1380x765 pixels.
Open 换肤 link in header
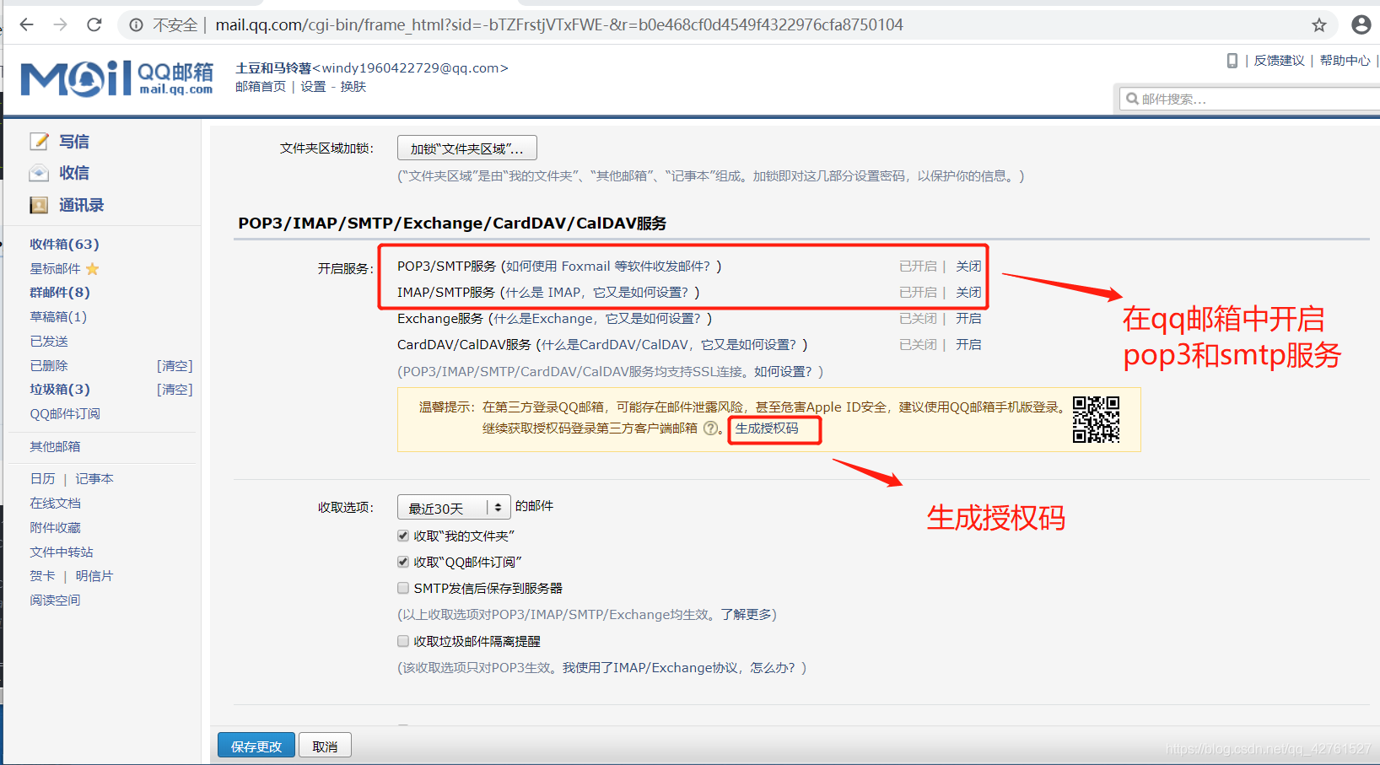[353, 87]
